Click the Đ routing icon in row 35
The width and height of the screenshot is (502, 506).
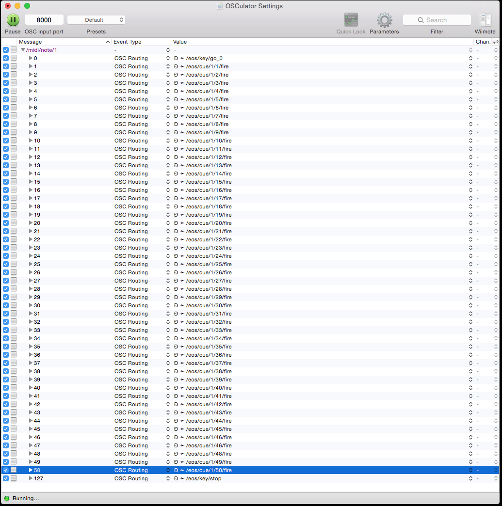pos(176,347)
